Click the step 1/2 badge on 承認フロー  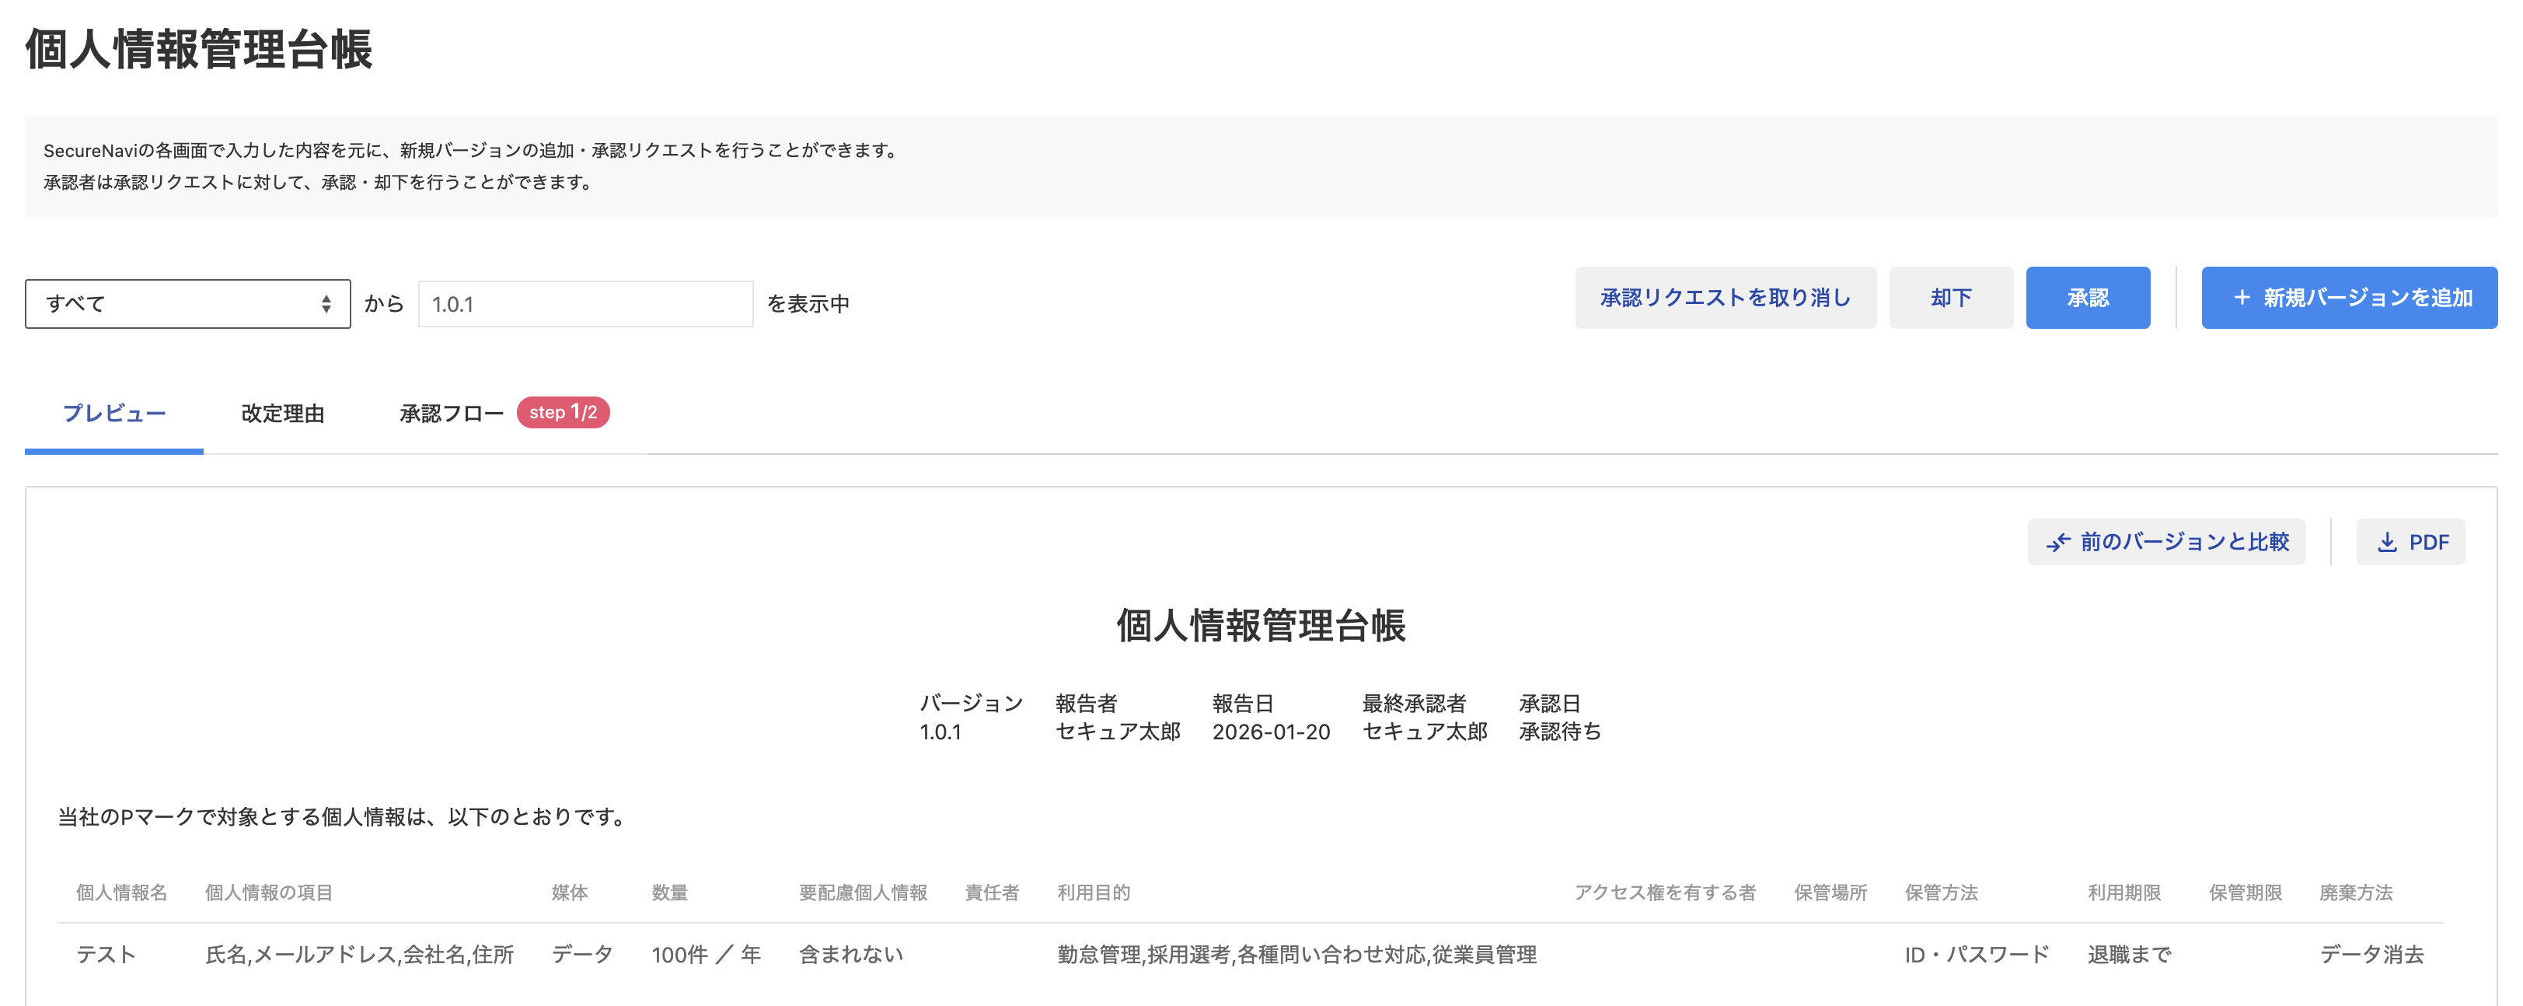(x=564, y=412)
